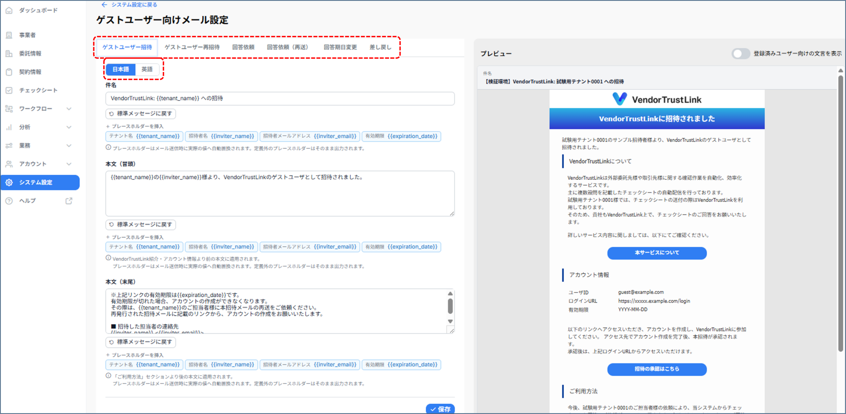The height and width of the screenshot is (414, 846).
Task: Click into the 件名 input field
Action: pos(280,98)
